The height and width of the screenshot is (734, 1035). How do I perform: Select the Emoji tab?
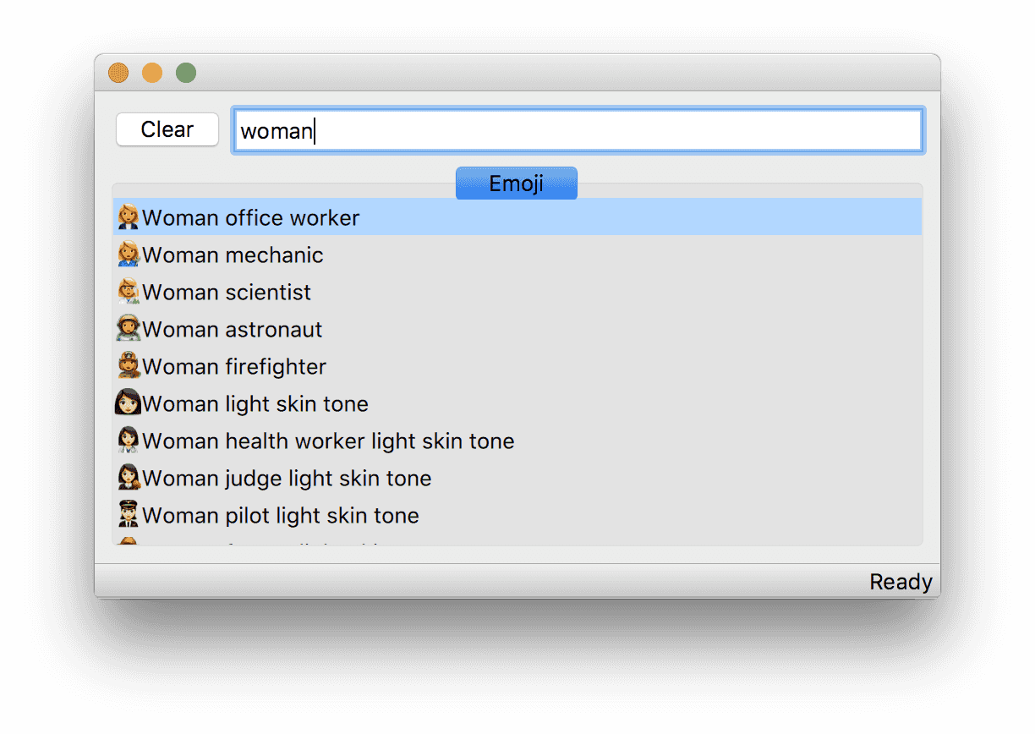pyautogui.click(x=516, y=183)
